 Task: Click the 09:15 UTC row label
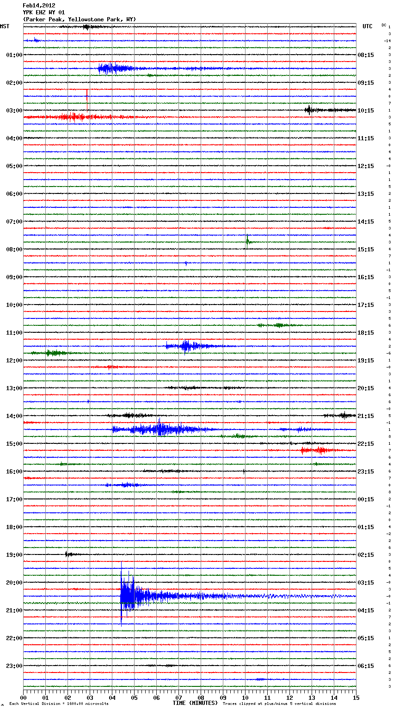point(366,83)
